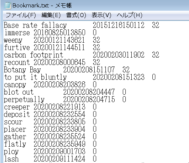Screen dimensions: 189x163
Task: Click timestamp 20200121144511
Action: click(x=59, y=48)
